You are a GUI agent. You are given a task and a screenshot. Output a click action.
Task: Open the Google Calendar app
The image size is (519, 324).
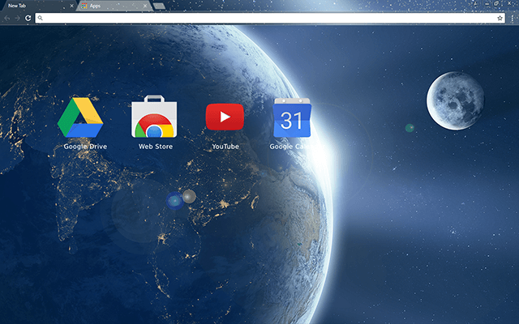point(292,119)
